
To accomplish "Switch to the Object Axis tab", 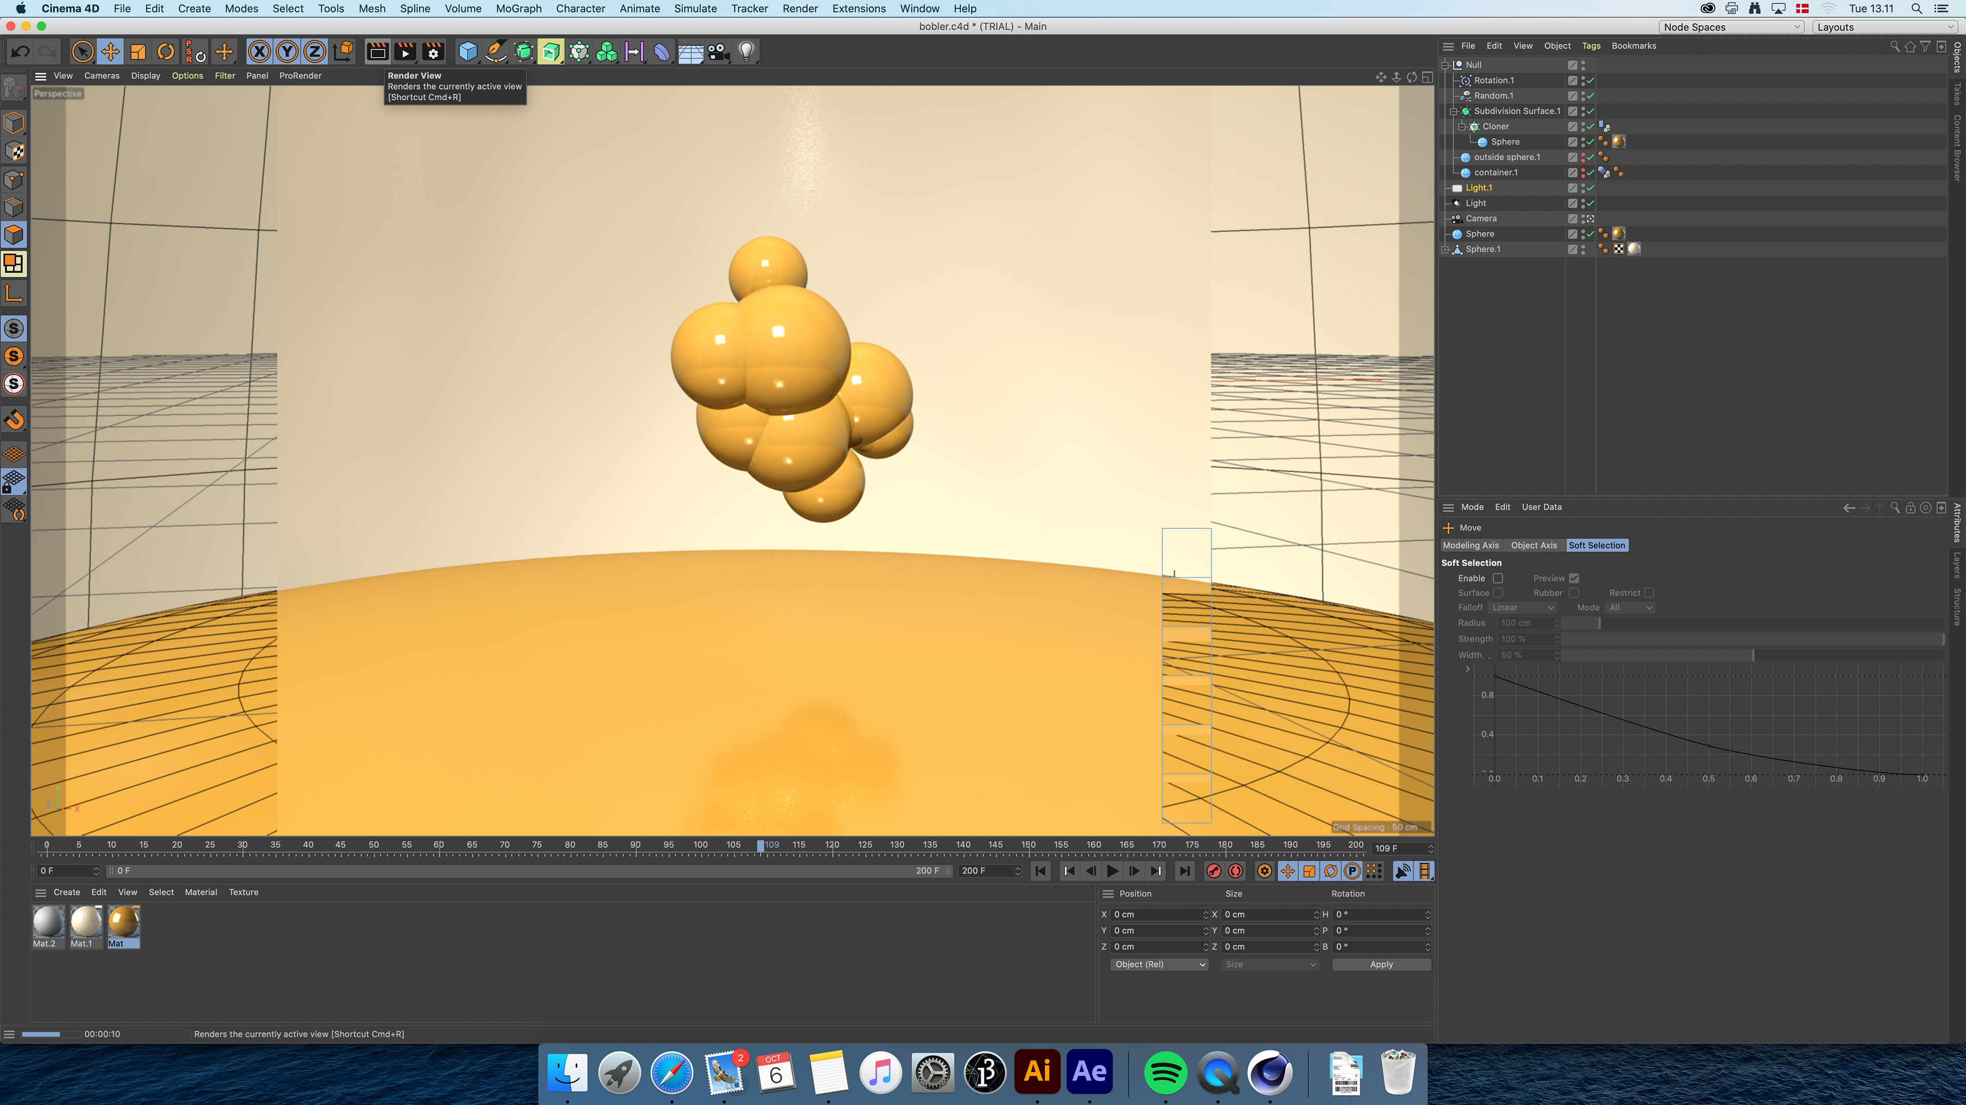I will tap(1533, 545).
